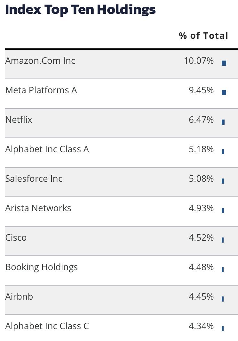Click the Cisco holding name
The image size is (238, 341).
[x=16, y=238]
